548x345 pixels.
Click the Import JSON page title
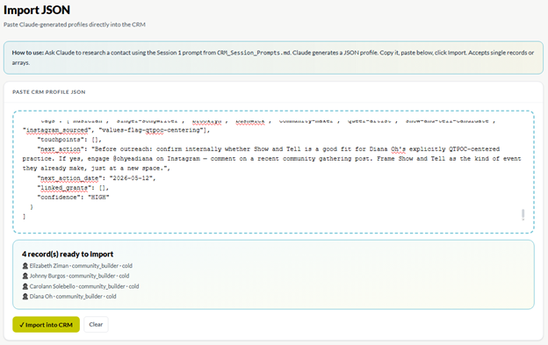pos(37,10)
